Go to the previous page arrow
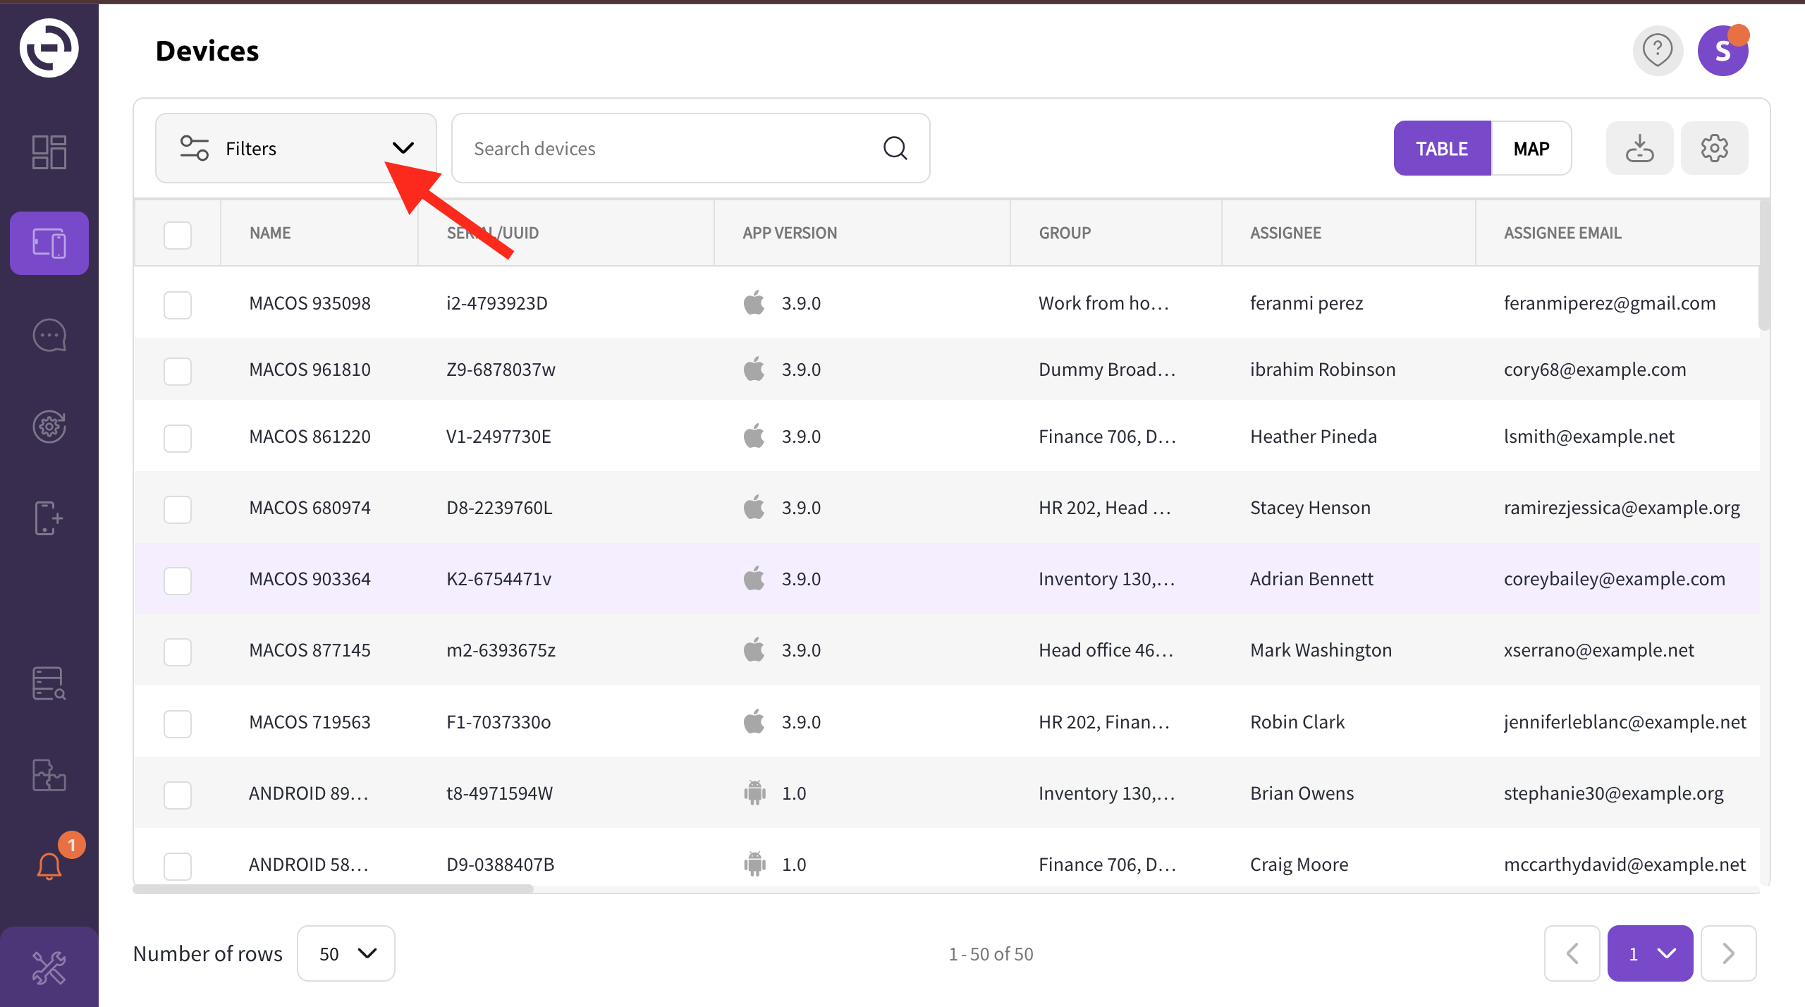 coord(1572,953)
